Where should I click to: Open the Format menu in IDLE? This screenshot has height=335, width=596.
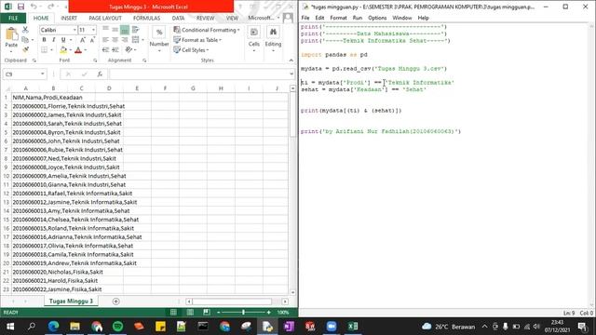coord(338,18)
